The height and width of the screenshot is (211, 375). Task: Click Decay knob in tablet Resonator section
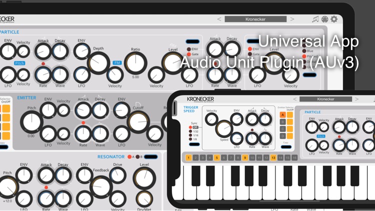pos(62,175)
